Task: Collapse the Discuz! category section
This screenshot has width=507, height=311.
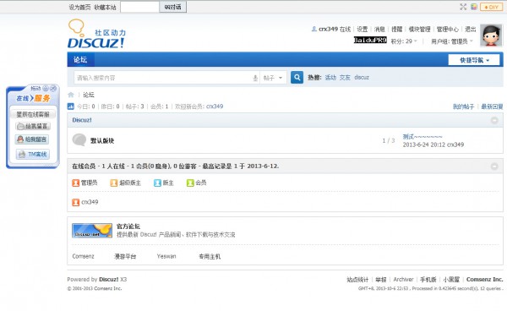Action: [x=494, y=120]
